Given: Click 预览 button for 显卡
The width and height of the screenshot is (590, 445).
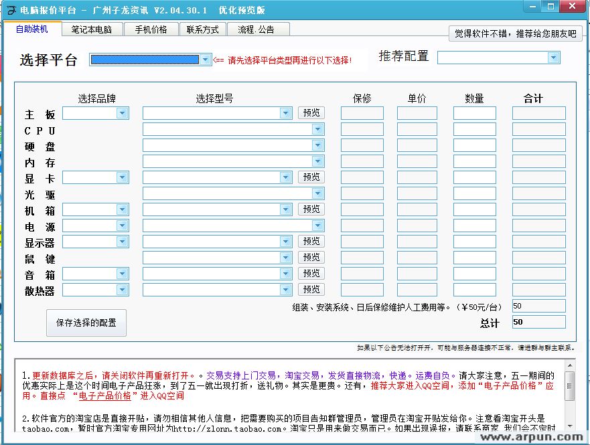Looking at the screenshot, I should click(x=311, y=177).
